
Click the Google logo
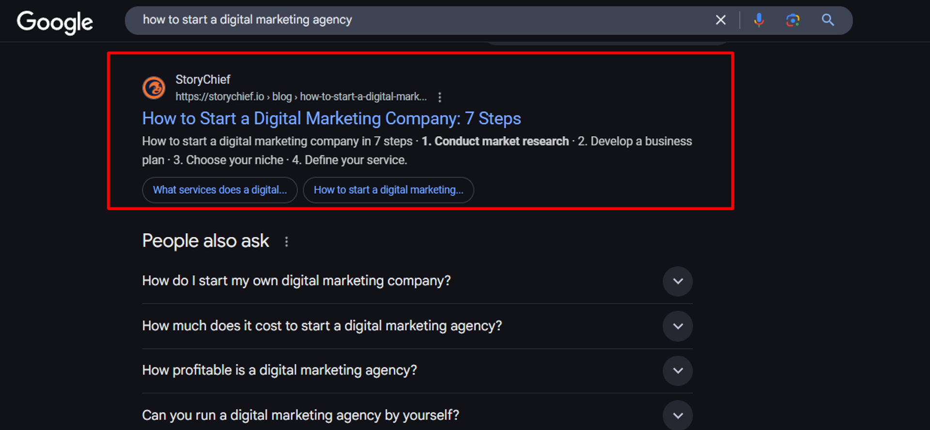55,22
